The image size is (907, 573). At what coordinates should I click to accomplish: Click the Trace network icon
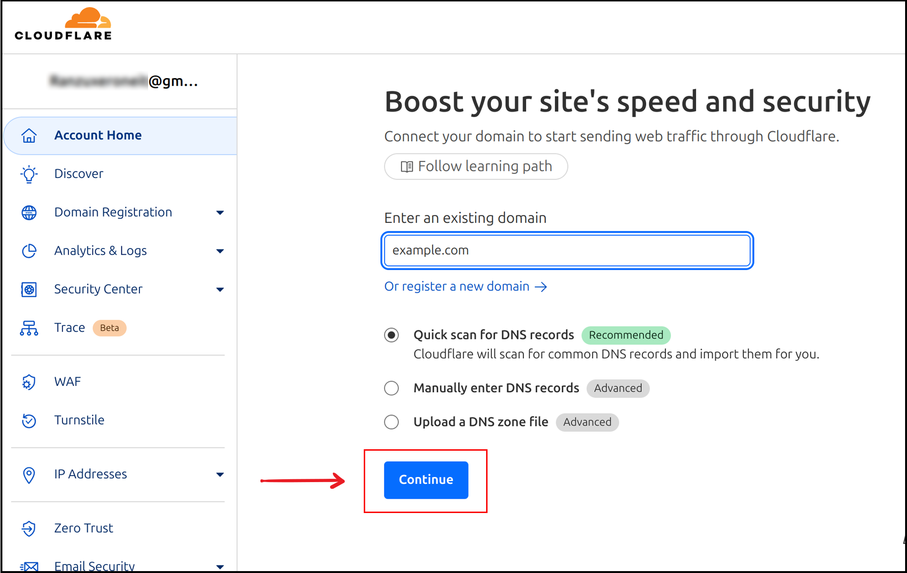pos(29,328)
